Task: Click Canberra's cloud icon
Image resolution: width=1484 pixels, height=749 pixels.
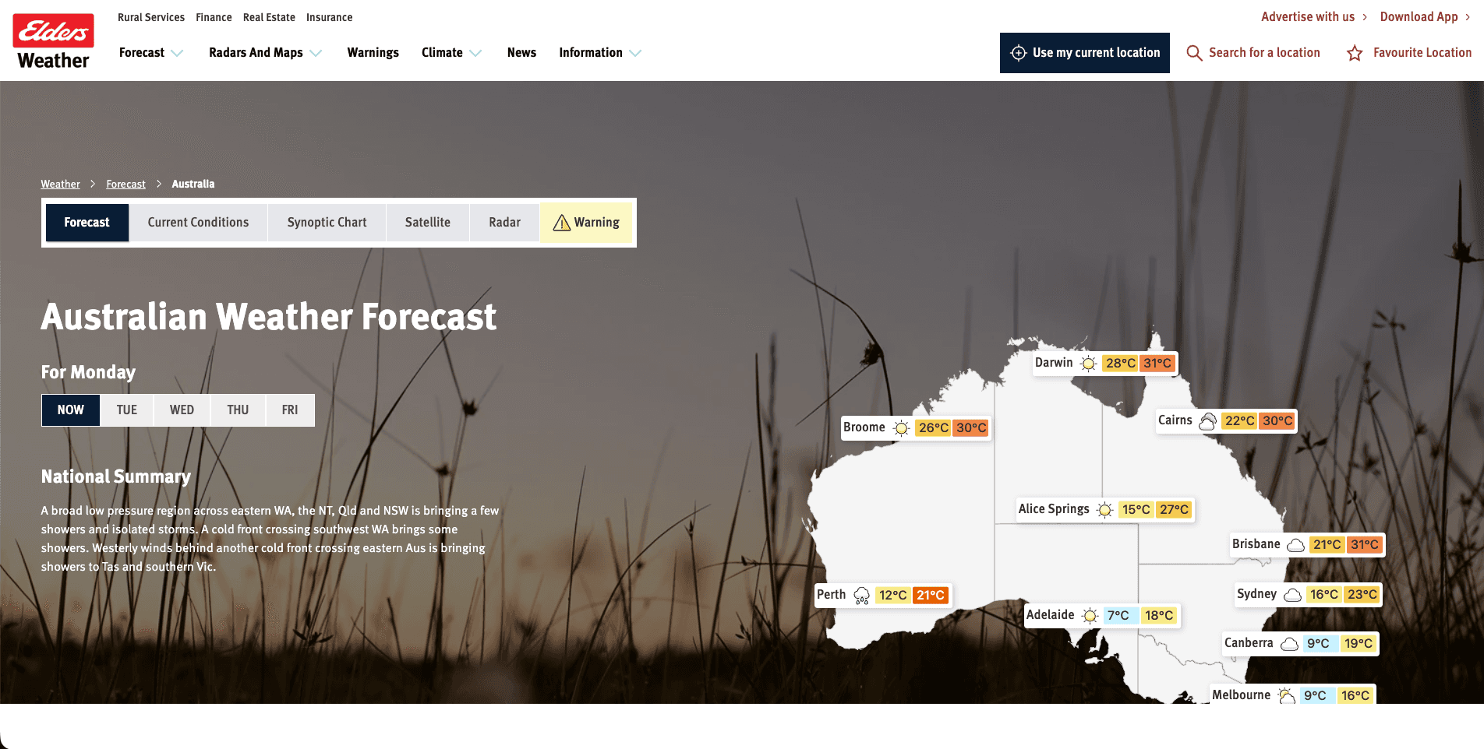Action: tap(1289, 644)
